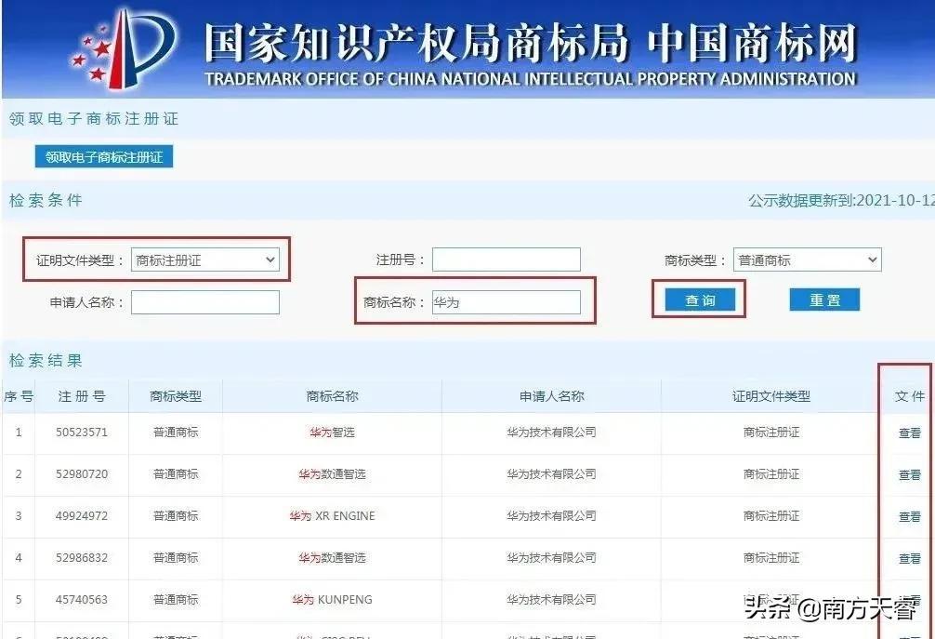Image resolution: width=935 pixels, height=639 pixels.
Task: Select registration number 52980720 cell
Action: [x=82, y=473]
